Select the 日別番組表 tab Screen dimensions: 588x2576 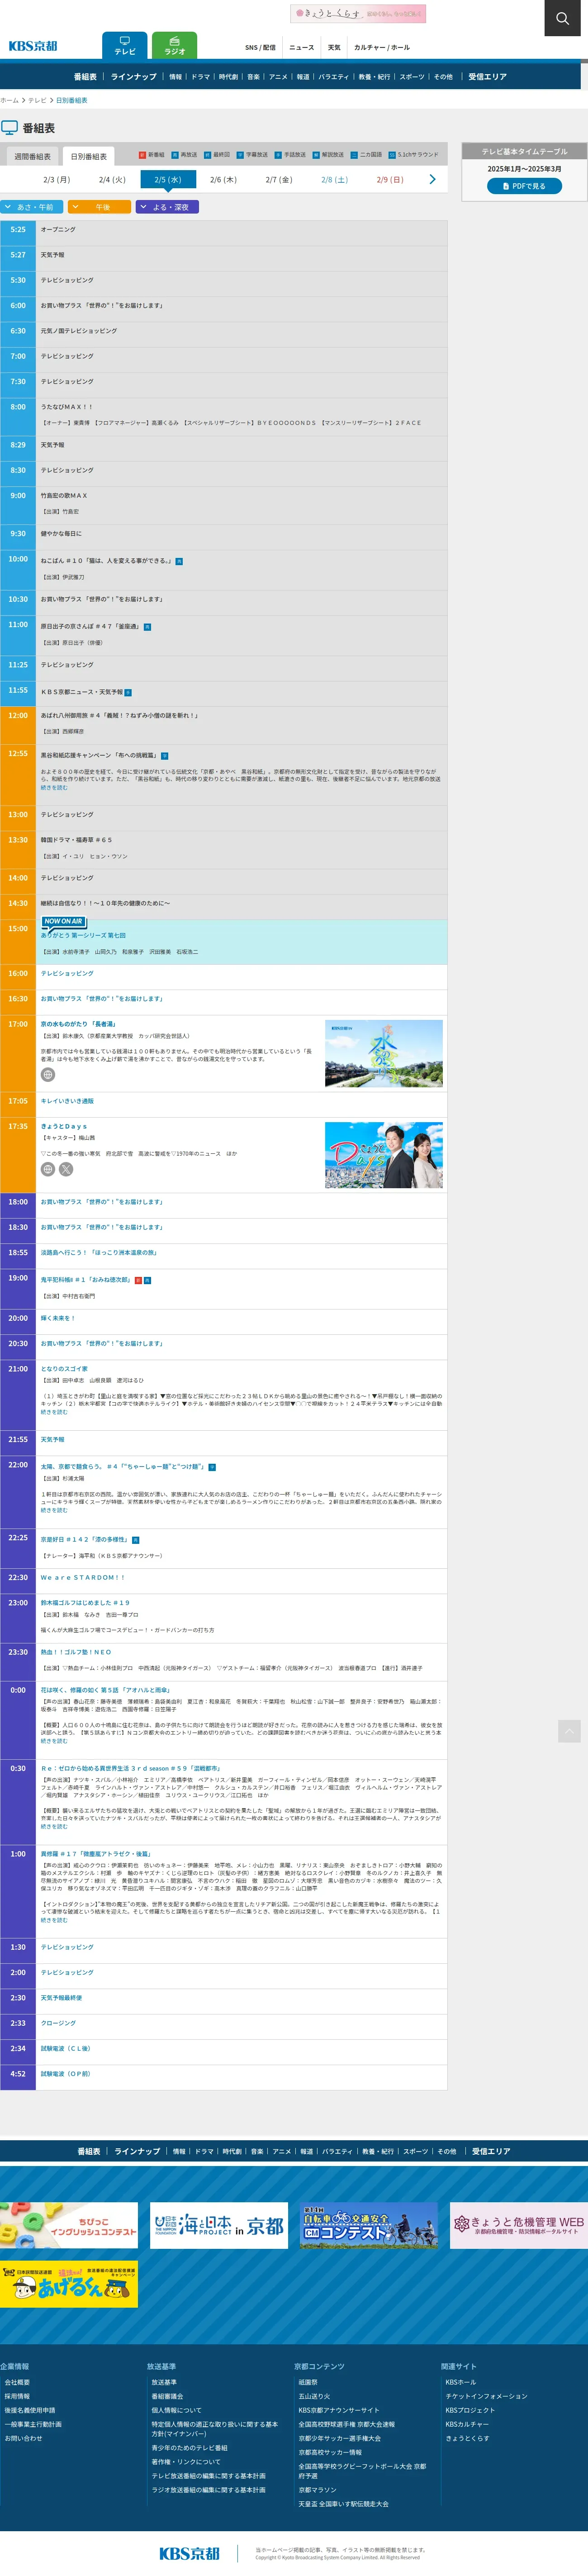(88, 157)
